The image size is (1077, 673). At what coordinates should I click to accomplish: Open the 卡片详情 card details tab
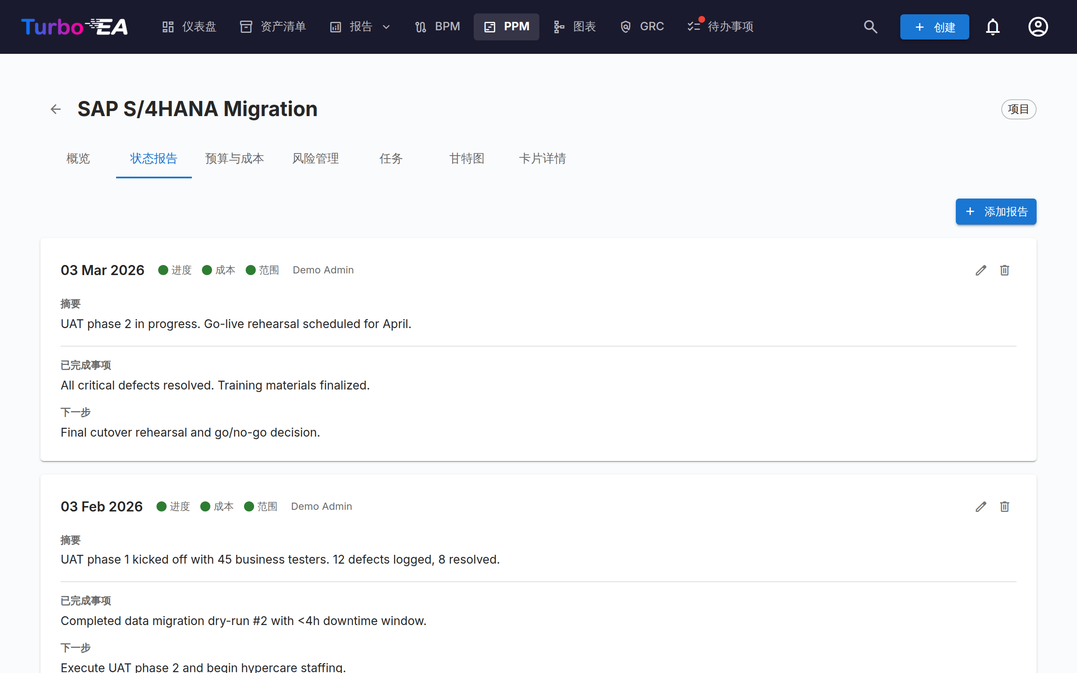(x=543, y=159)
